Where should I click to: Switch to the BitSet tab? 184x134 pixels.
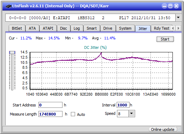[x=17, y=28]
